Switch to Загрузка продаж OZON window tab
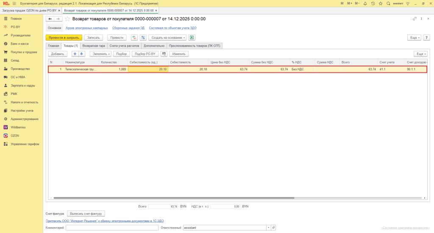Screen dimensions: 434x233 (x=29, y=11)
